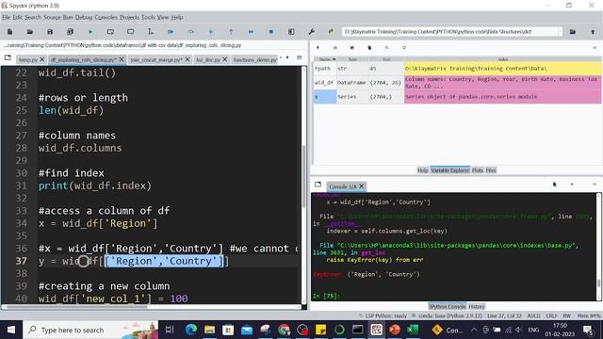
Task: Open Variable Explorer options hamburger menu
Action: (x=595, y=48)
